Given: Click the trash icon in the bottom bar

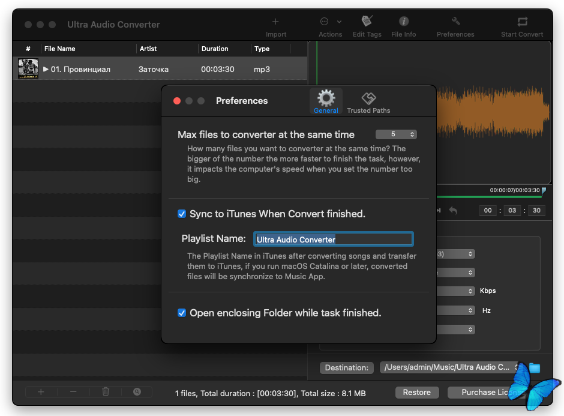Looking at the screenshot, I should tap(106, 392).
